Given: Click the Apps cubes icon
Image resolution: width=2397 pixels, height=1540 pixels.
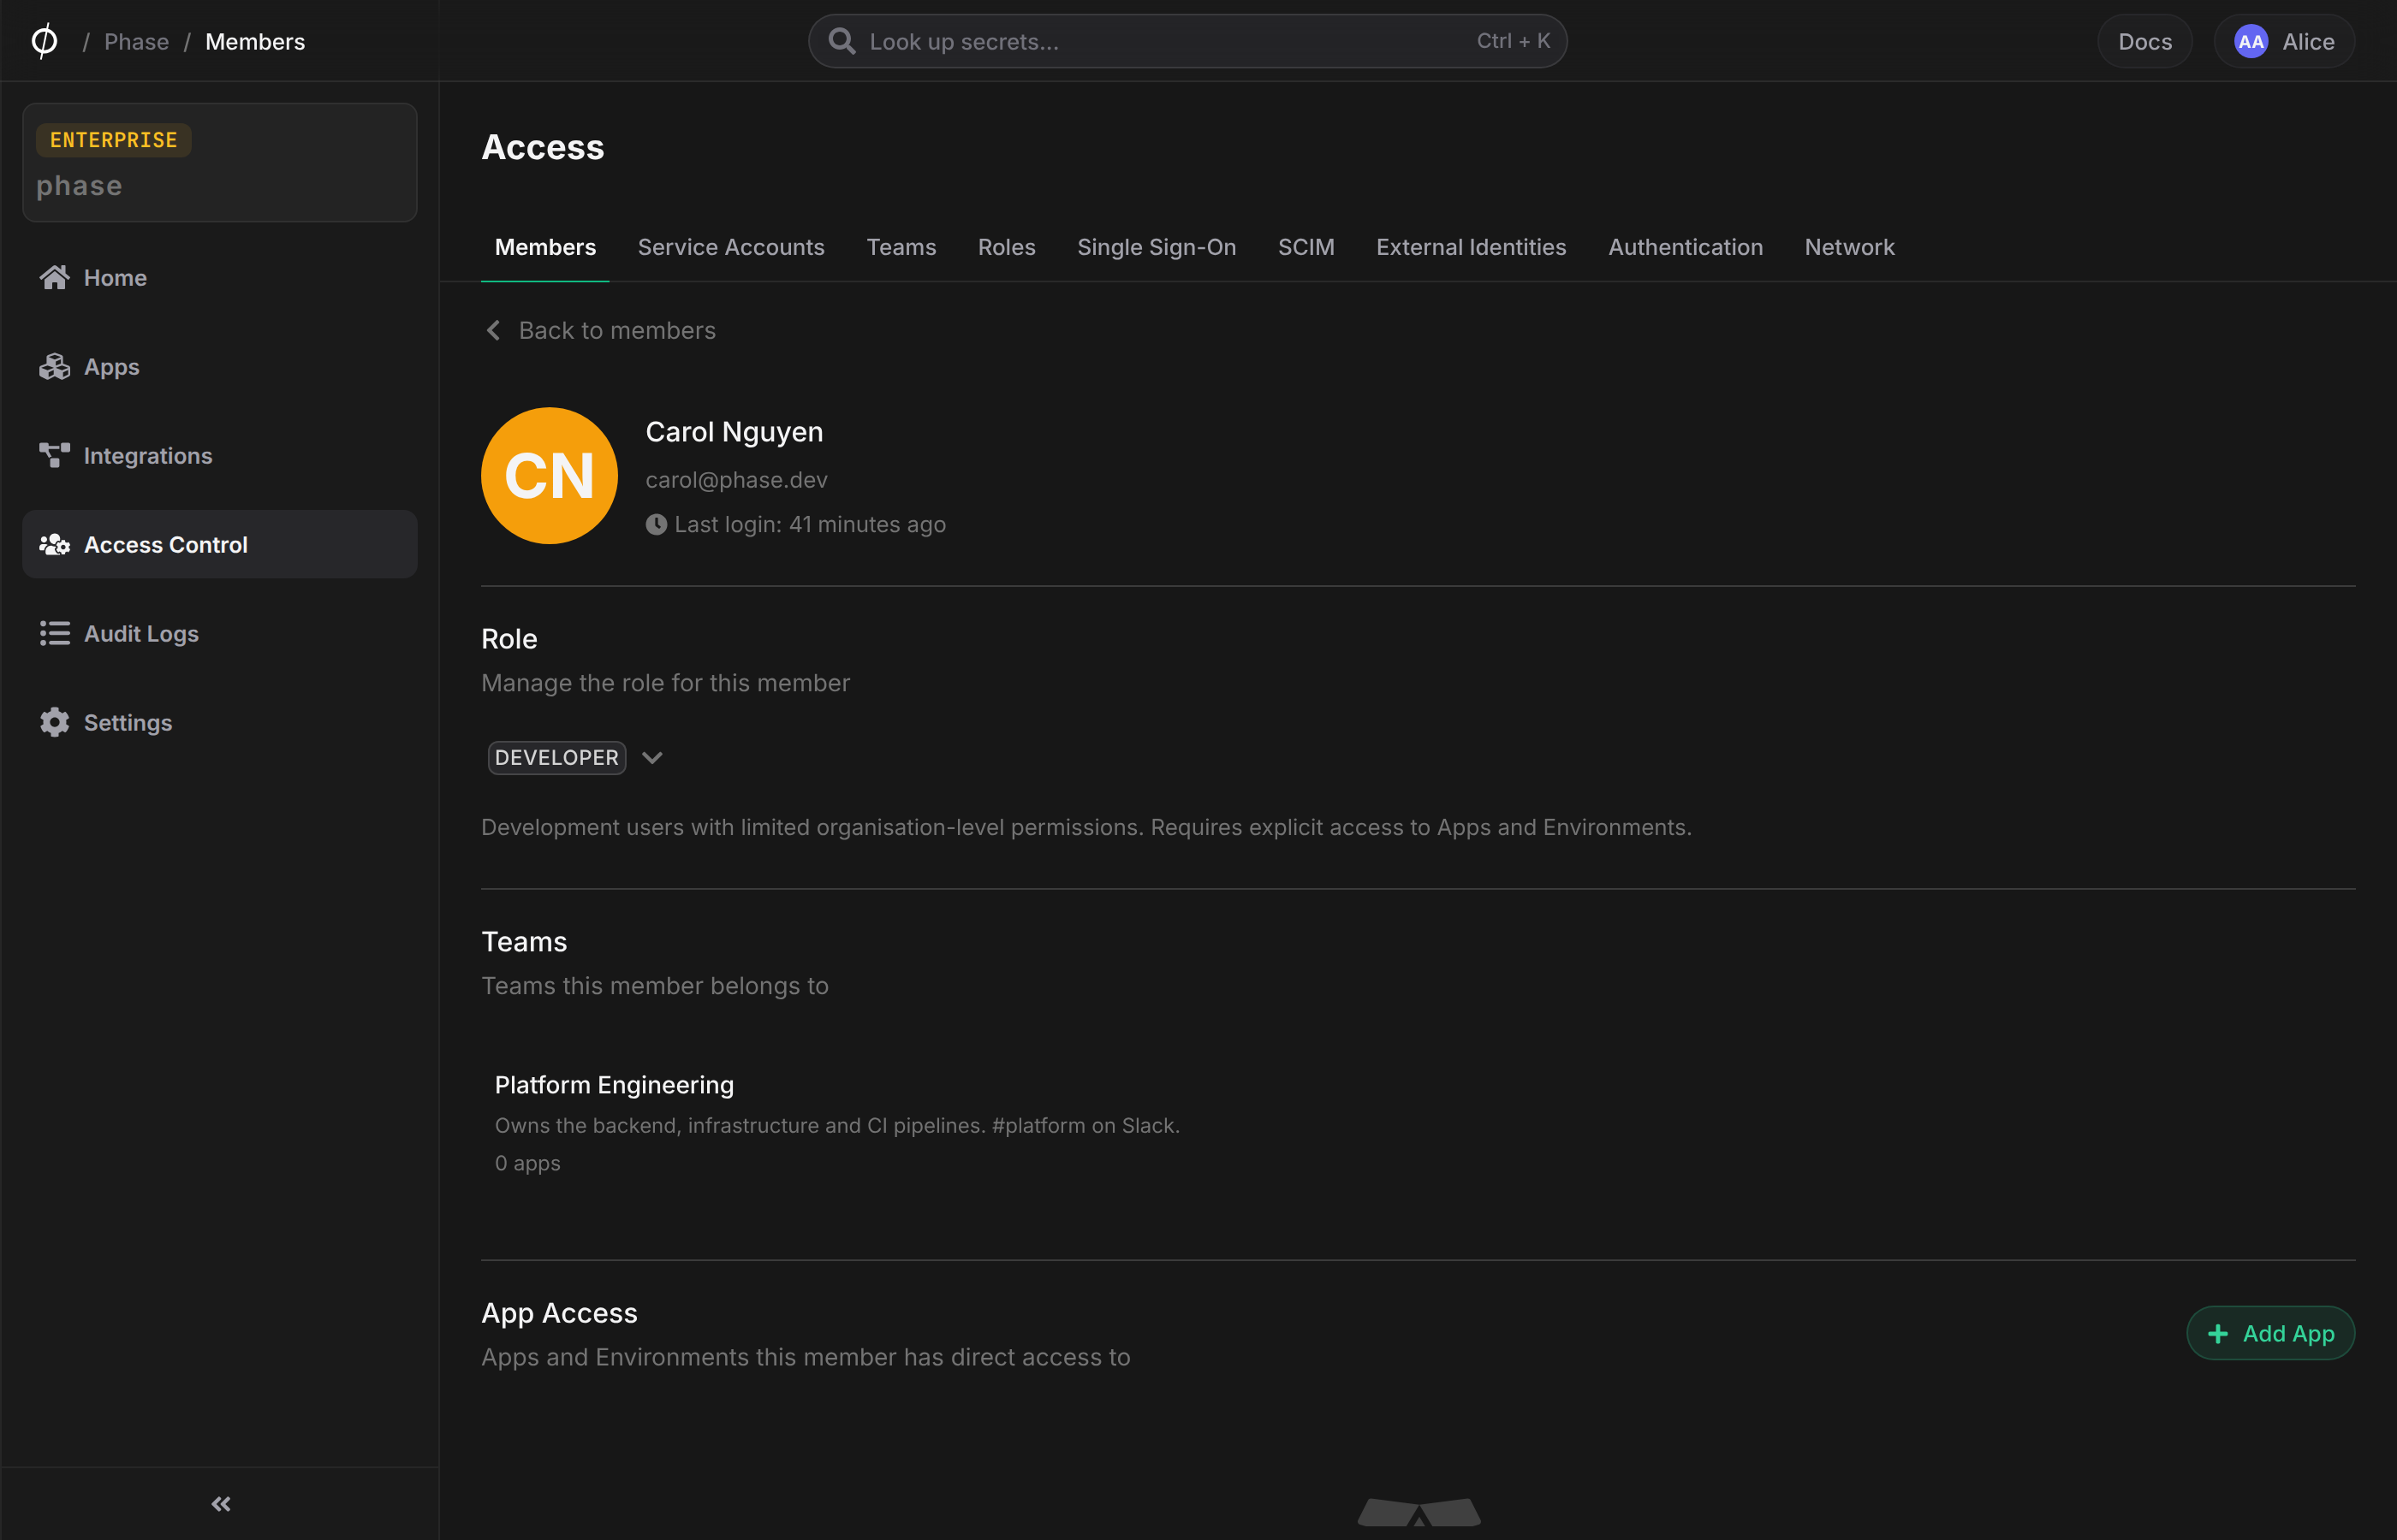Looking at the screenshot, I should click(x=54, y=366).
